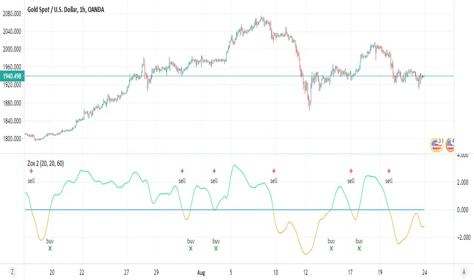Click the latest green buy X marker
Image resolution: width=474 pixels, height=280 pixels.
click(x=360, y=248)
